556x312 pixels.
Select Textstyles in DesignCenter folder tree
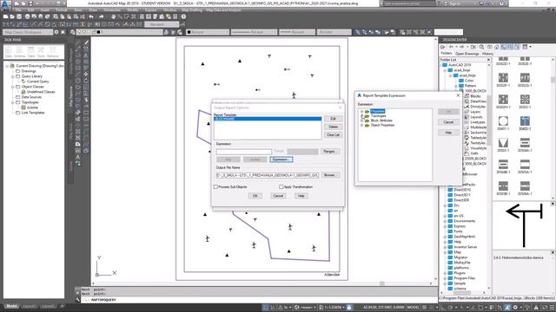[478, 143]
